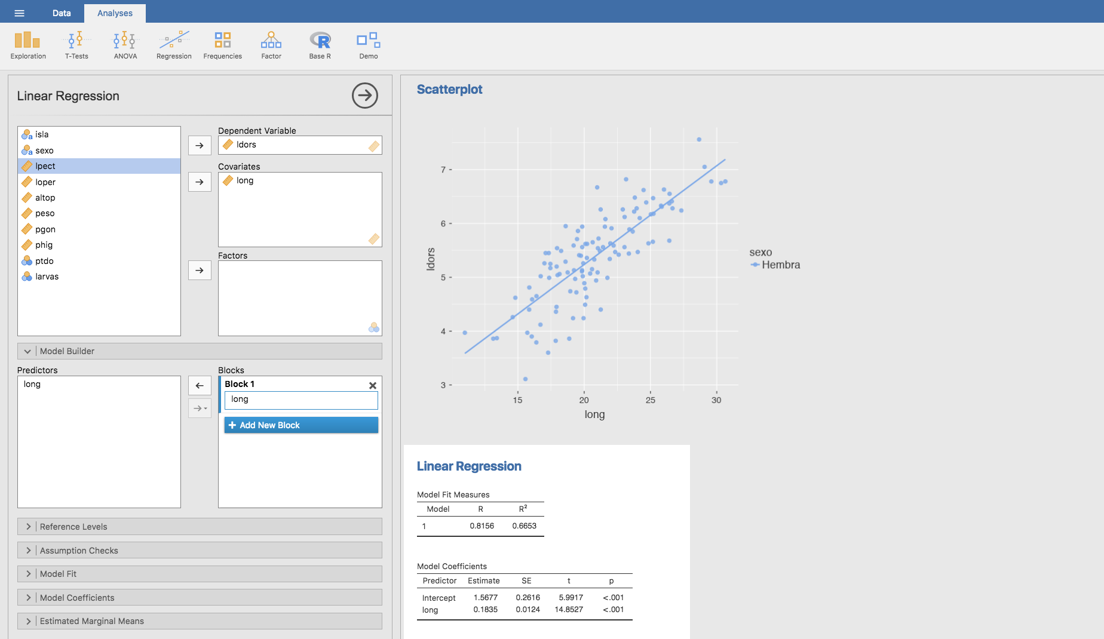Hide the options panel with the arrow circle
1104x639 pixels.
click(x=364, y=96)
